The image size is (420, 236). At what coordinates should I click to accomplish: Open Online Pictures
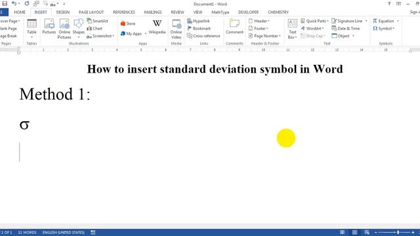tap(64, 29)
